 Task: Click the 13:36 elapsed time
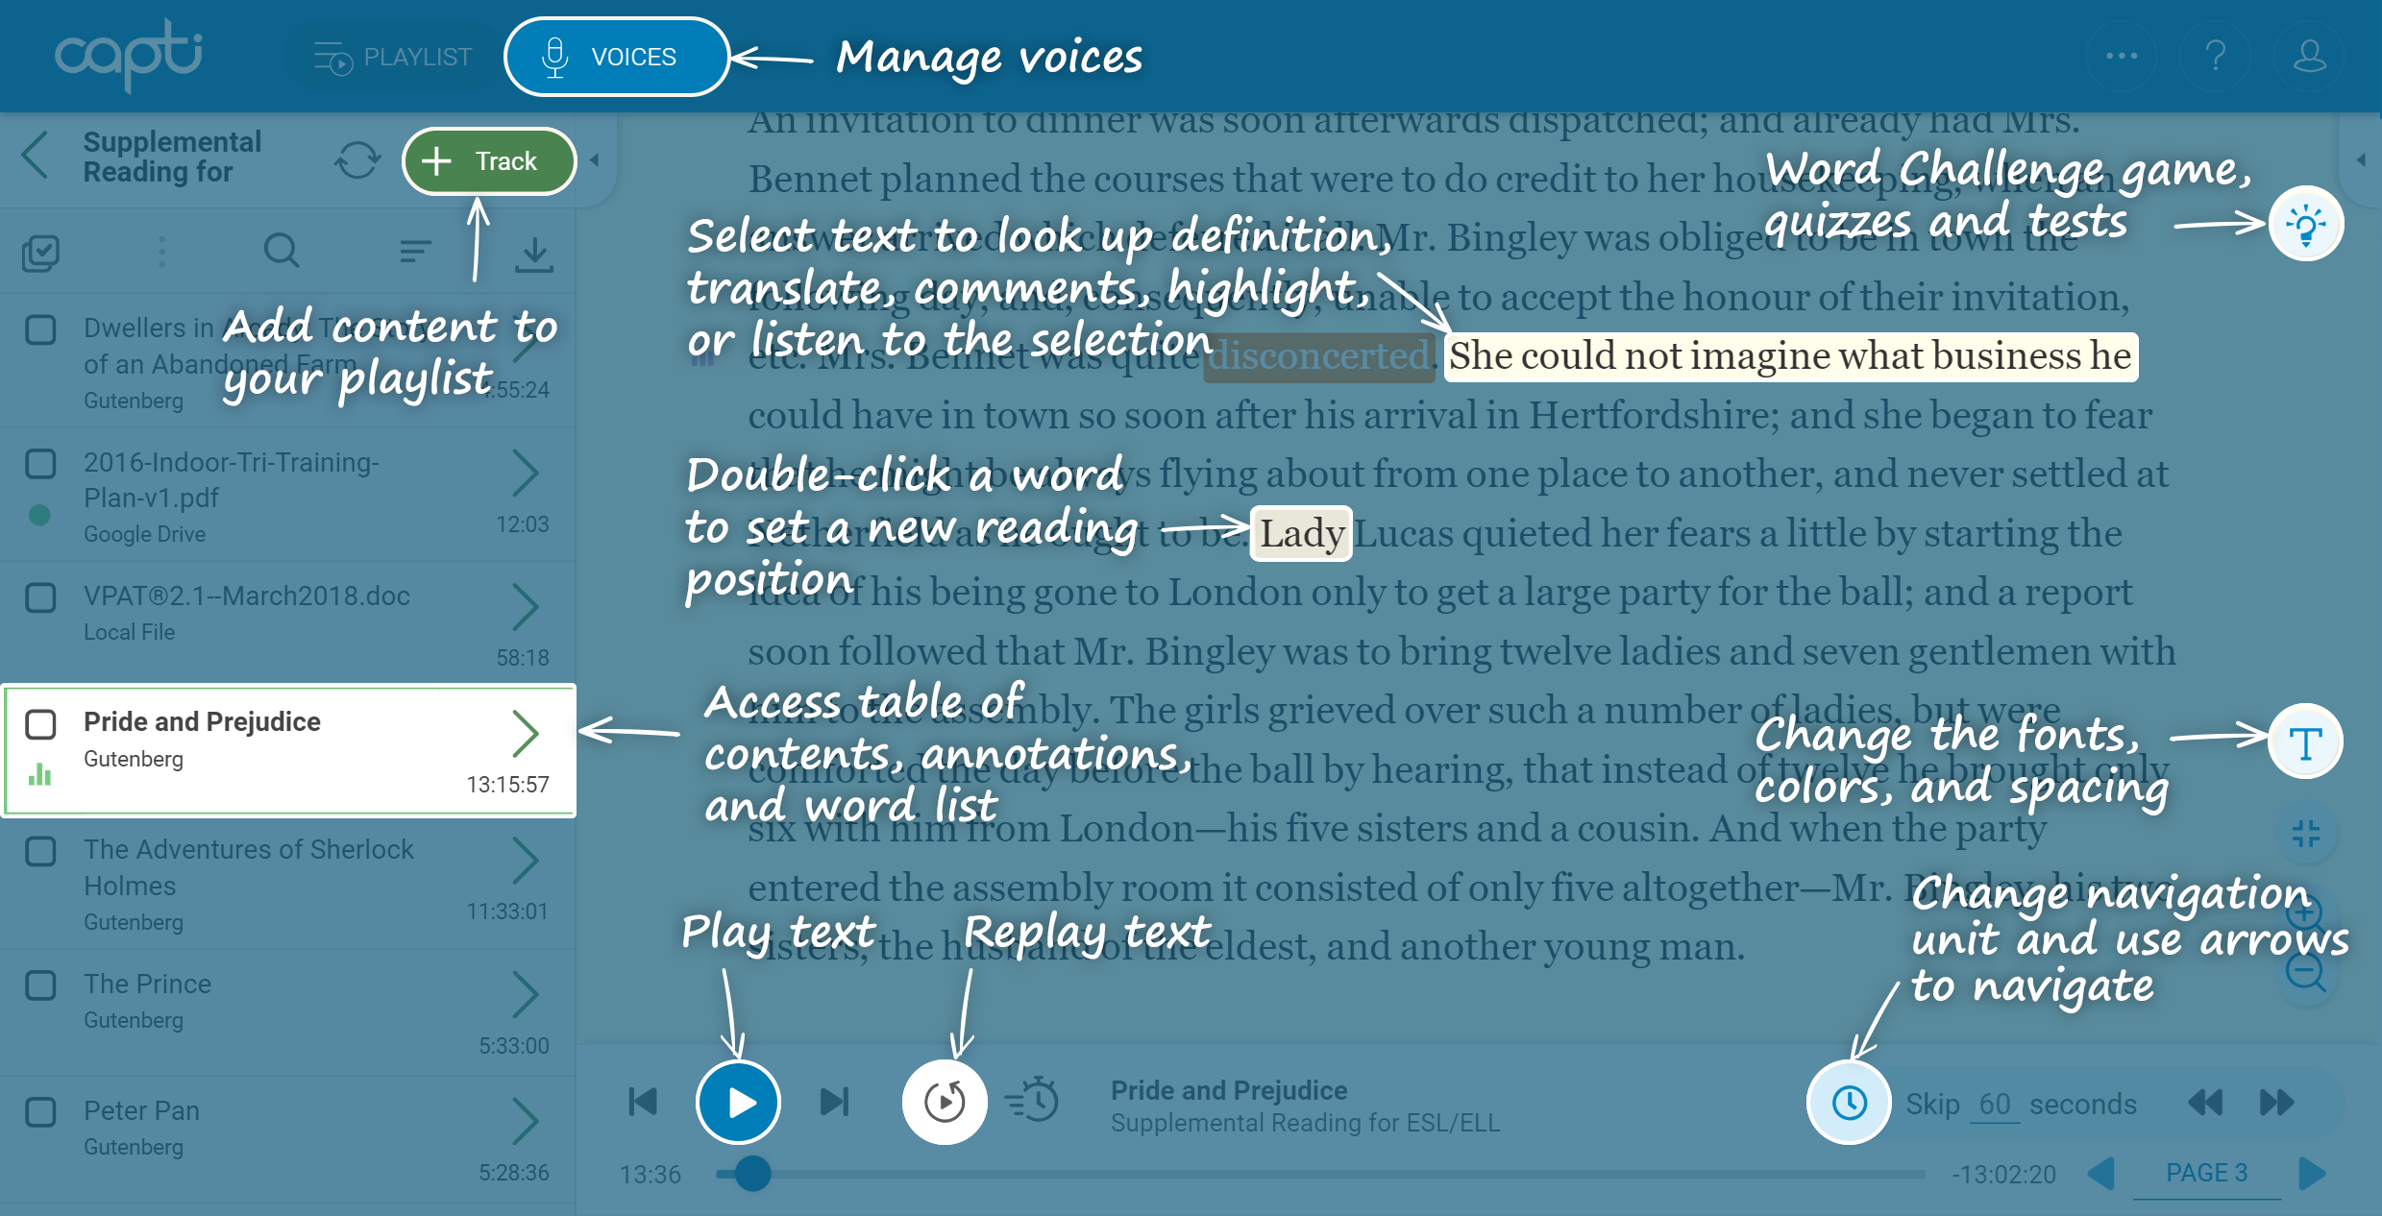tap(651, 1175)
